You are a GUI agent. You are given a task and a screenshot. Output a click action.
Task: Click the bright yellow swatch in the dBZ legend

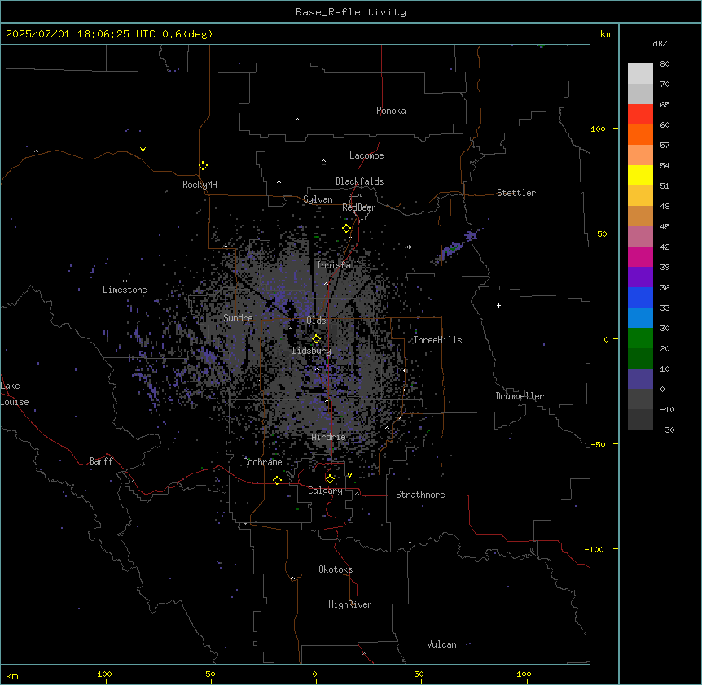[640, 175]
